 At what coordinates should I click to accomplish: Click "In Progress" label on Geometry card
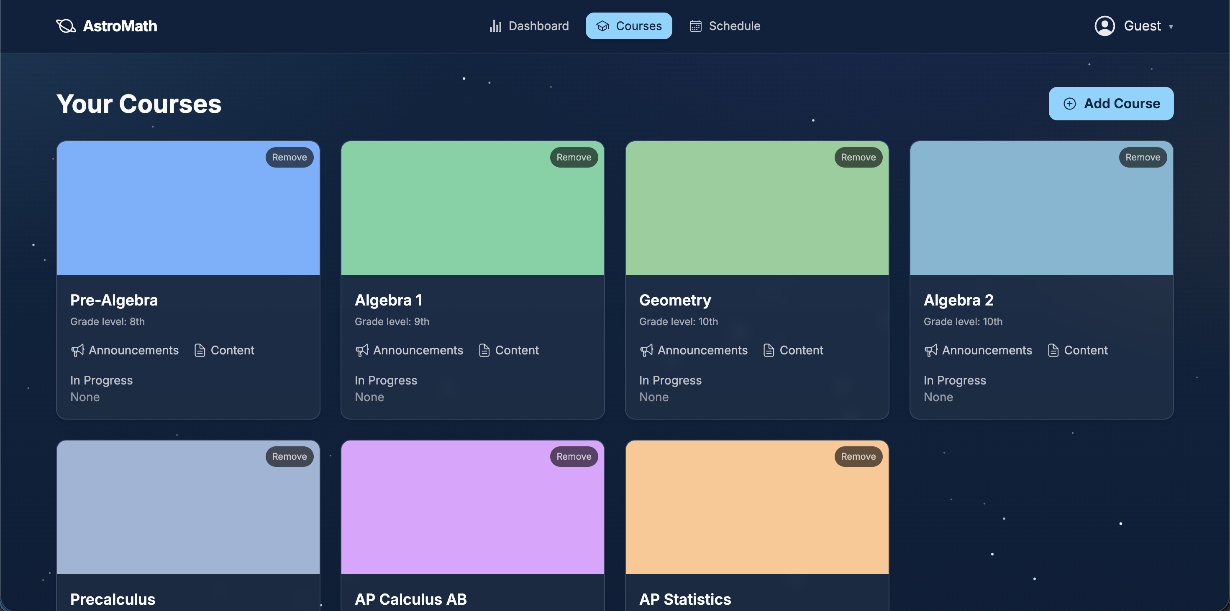(670, 380)
